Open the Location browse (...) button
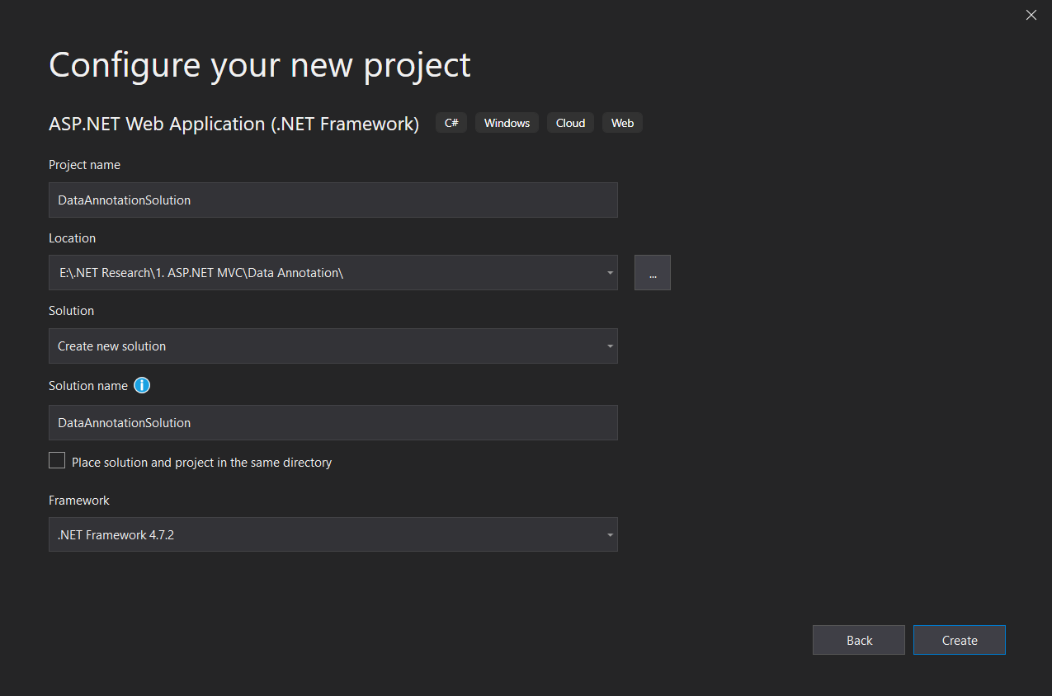 652,271
